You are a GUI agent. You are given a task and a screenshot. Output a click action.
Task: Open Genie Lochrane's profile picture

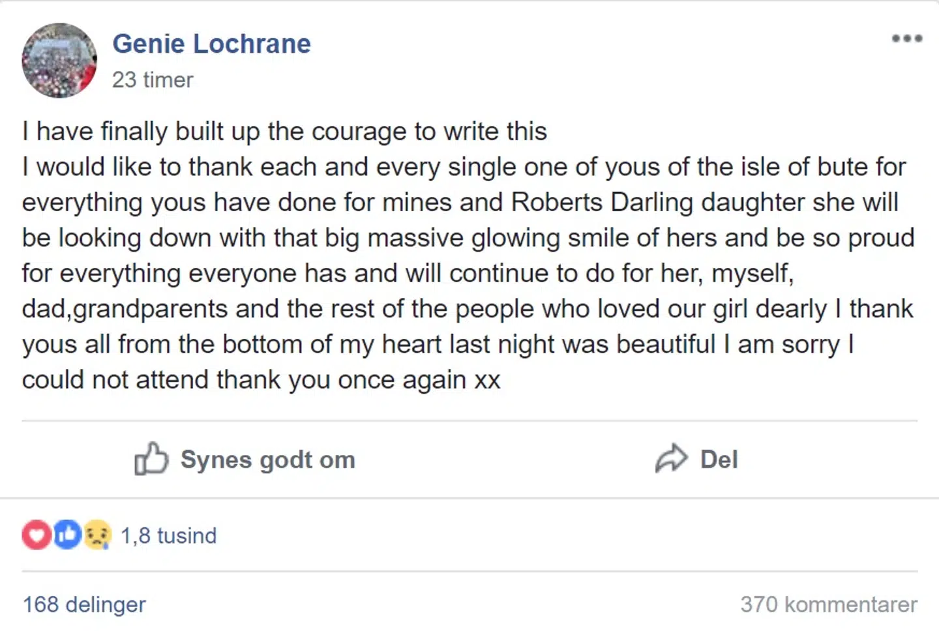click(59, 61)
